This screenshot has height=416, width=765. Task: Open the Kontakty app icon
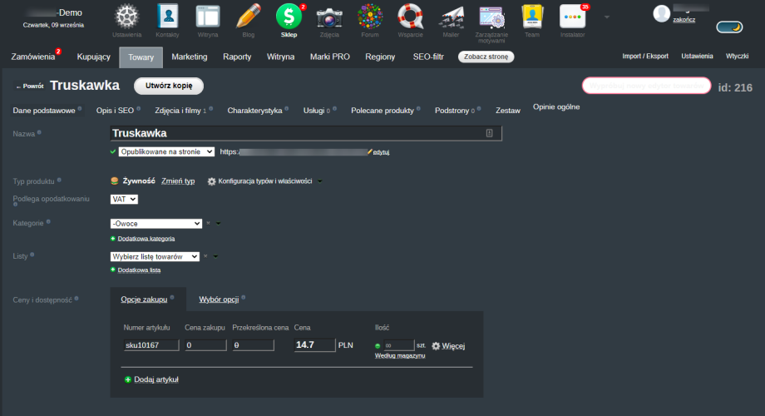(x=168, y=17)
